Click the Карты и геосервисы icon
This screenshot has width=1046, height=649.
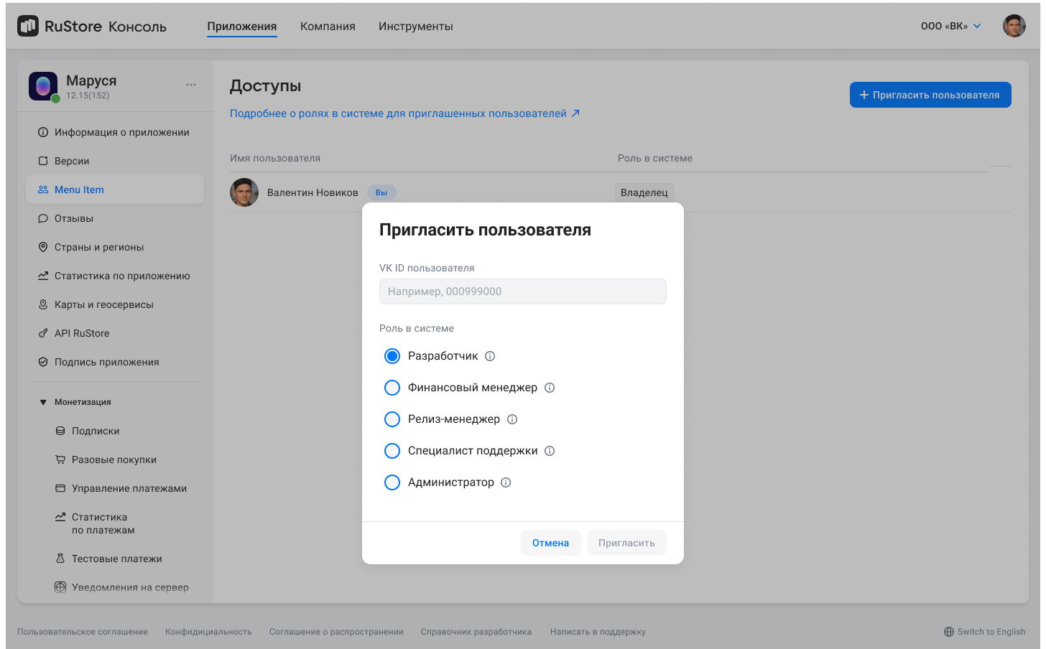(43, 304)
